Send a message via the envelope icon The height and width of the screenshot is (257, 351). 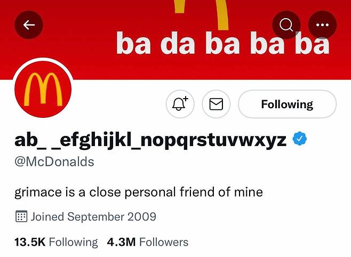tap(216, 104)
